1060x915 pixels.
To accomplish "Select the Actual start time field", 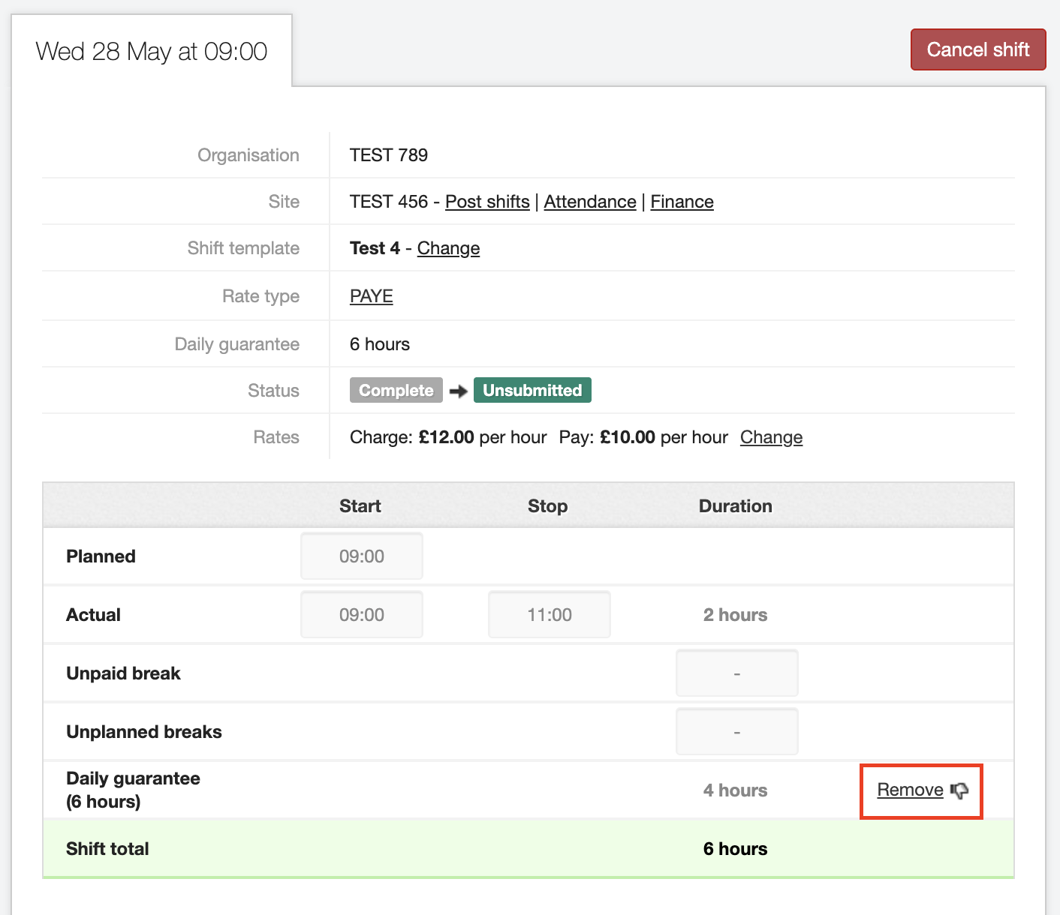I will (362, 615).
